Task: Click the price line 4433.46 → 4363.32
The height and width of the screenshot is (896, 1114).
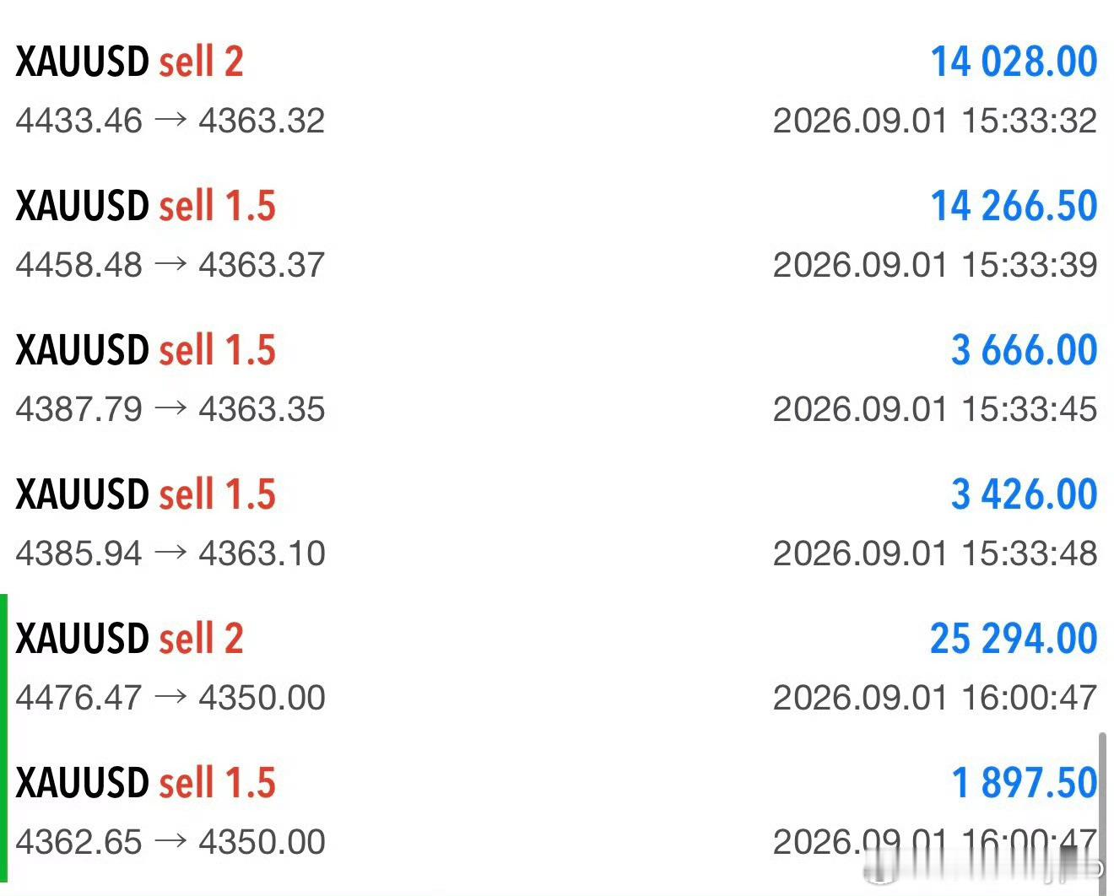Action: pos(170,121)
